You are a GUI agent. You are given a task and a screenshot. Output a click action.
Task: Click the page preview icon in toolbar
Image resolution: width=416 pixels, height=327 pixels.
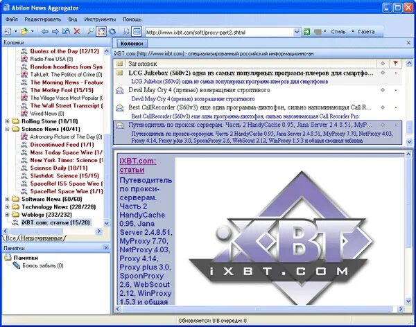(125, 32)
